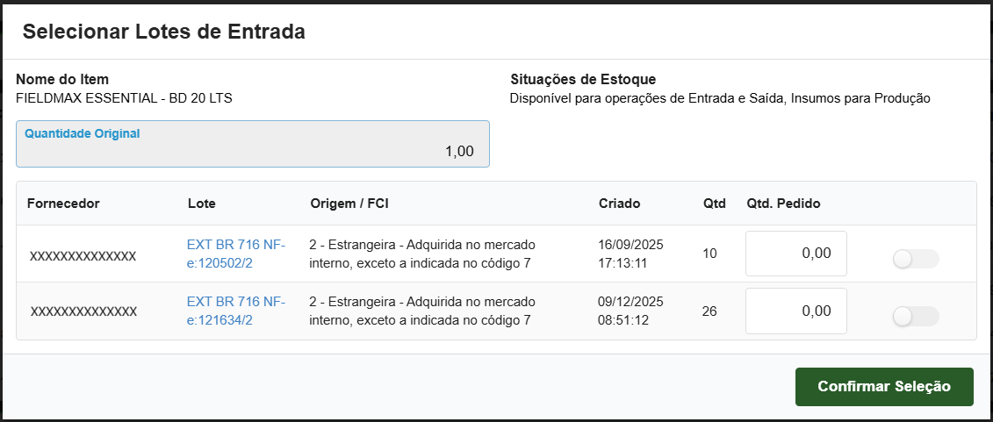Click the Lote column header
The image size is (993, 422).
point(202,204)
